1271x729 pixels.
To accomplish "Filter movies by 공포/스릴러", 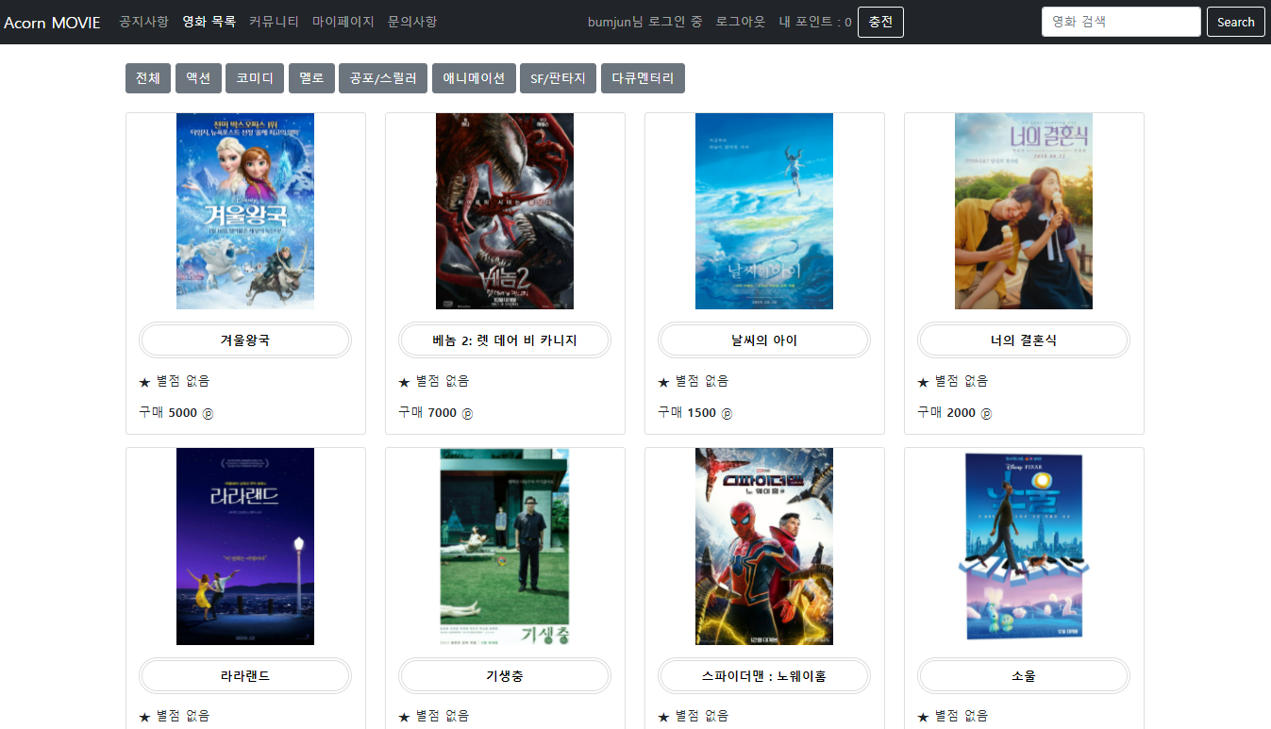I will point(383,78).
